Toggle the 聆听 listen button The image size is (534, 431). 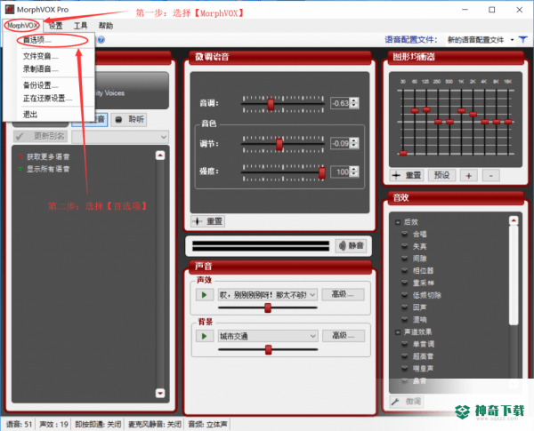pos(129,120)
